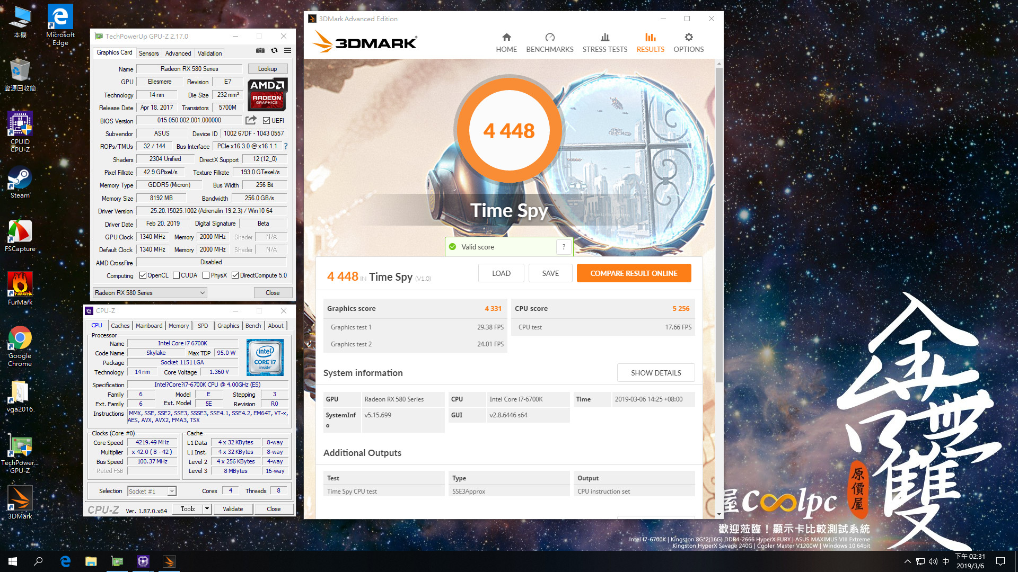Open the SPD tab in CPU-Z
Screen dimensions: 1018x572
(203, 326)
